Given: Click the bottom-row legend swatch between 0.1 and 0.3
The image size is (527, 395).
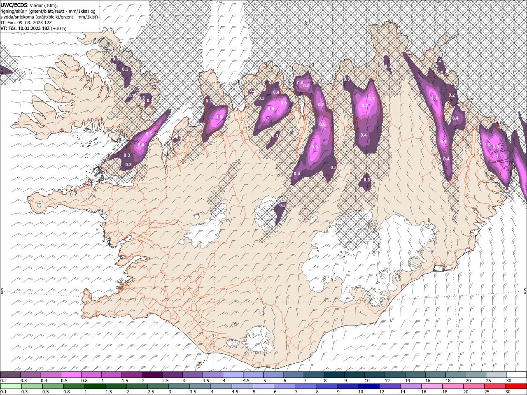Looking at the screenshot, I should pos(11,386).
